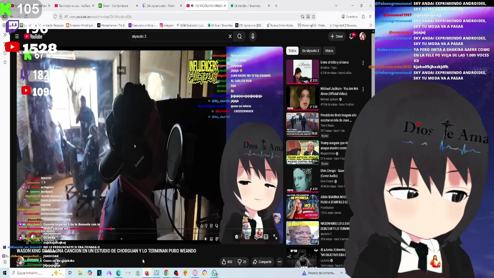This screenshot has width=494, height=278.
Task: Start voice search with the microphone icon
Action: tap(253, 36)
